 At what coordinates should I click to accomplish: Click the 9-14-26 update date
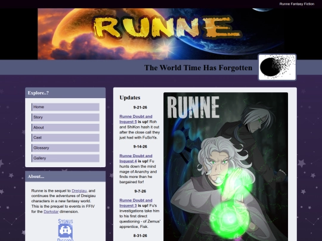coord(140,147)
